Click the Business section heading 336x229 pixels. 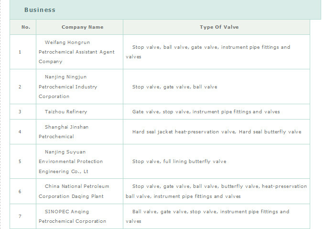40,10
